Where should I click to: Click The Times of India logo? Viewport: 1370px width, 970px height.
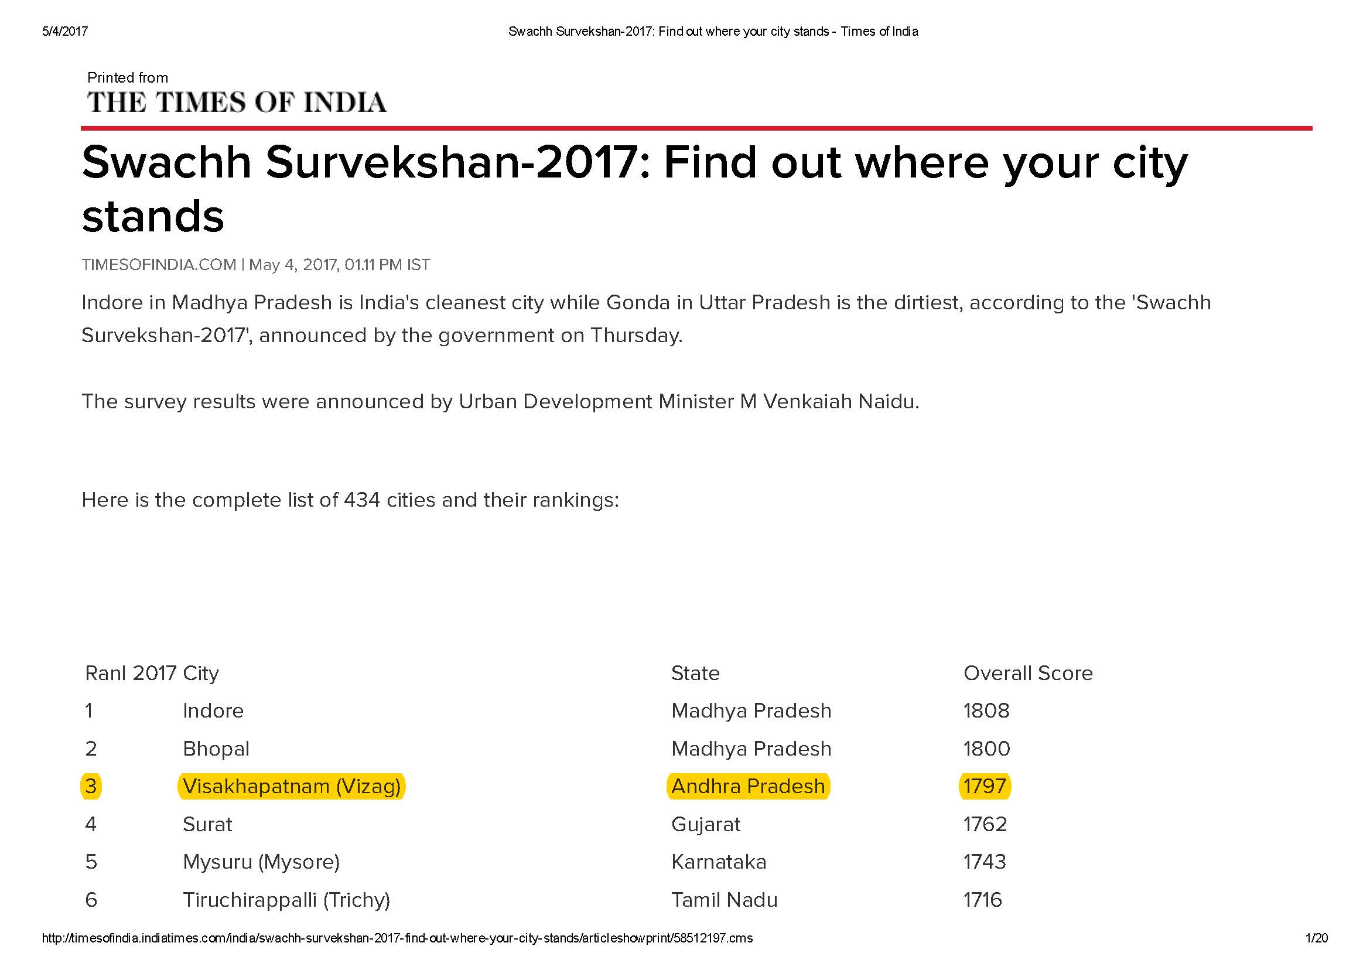click(x=237, y=102)
